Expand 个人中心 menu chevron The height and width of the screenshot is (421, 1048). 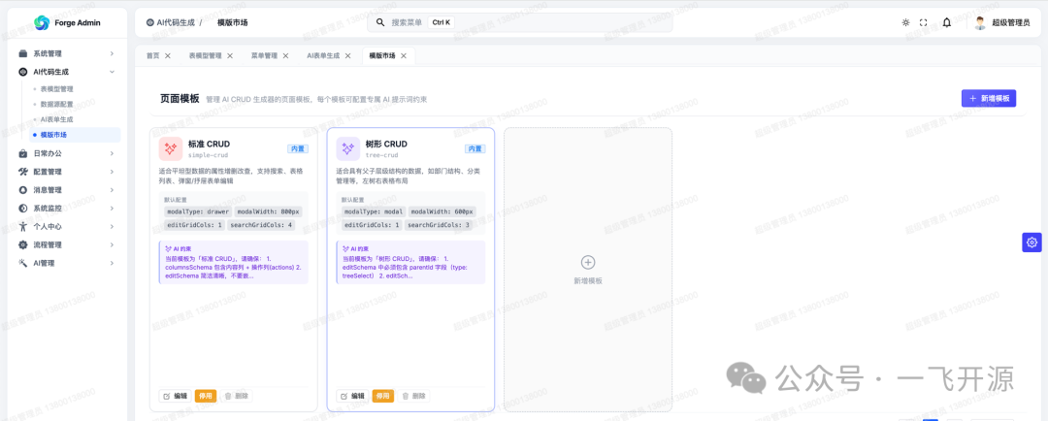[112, 227]
